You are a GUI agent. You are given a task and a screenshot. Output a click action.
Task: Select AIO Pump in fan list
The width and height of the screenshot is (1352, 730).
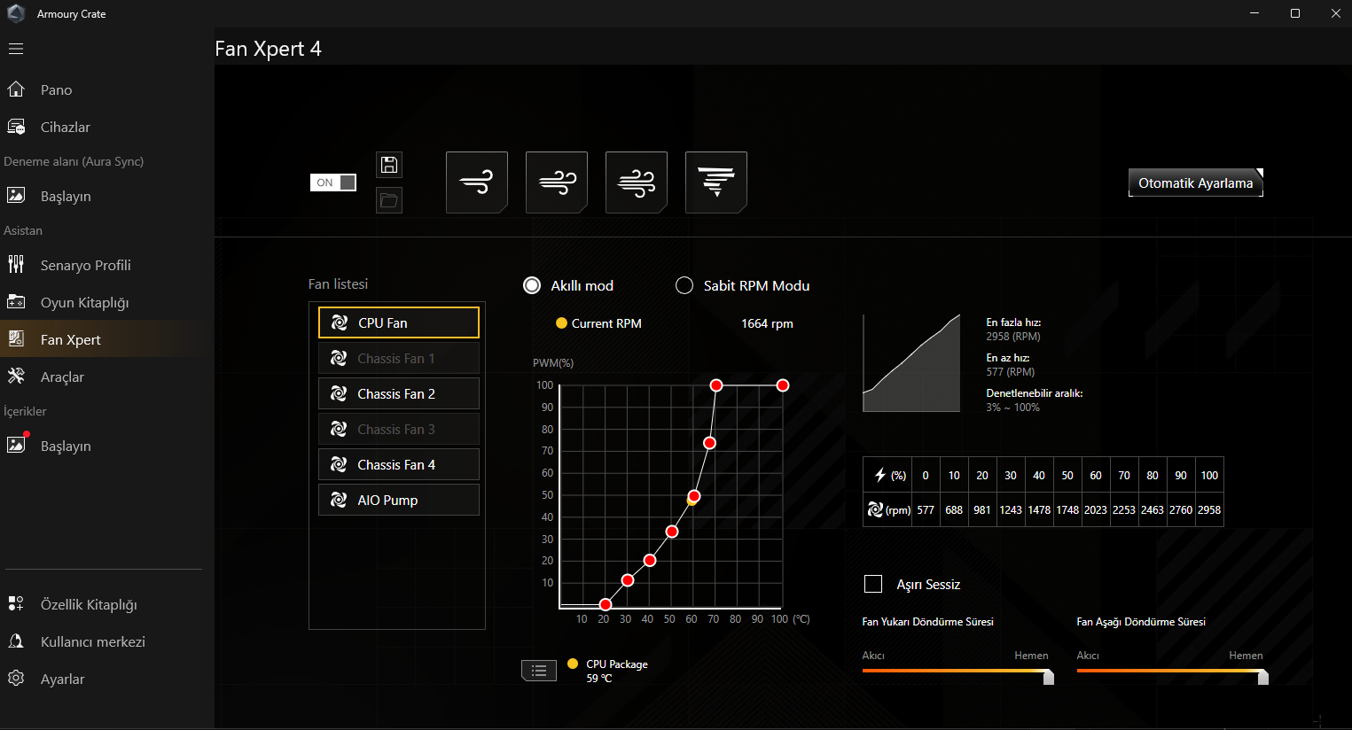399,500
